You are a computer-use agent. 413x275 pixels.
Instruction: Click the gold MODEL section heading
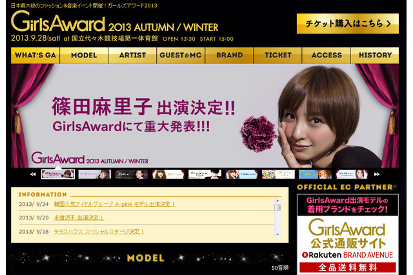[x=146, y=258]
